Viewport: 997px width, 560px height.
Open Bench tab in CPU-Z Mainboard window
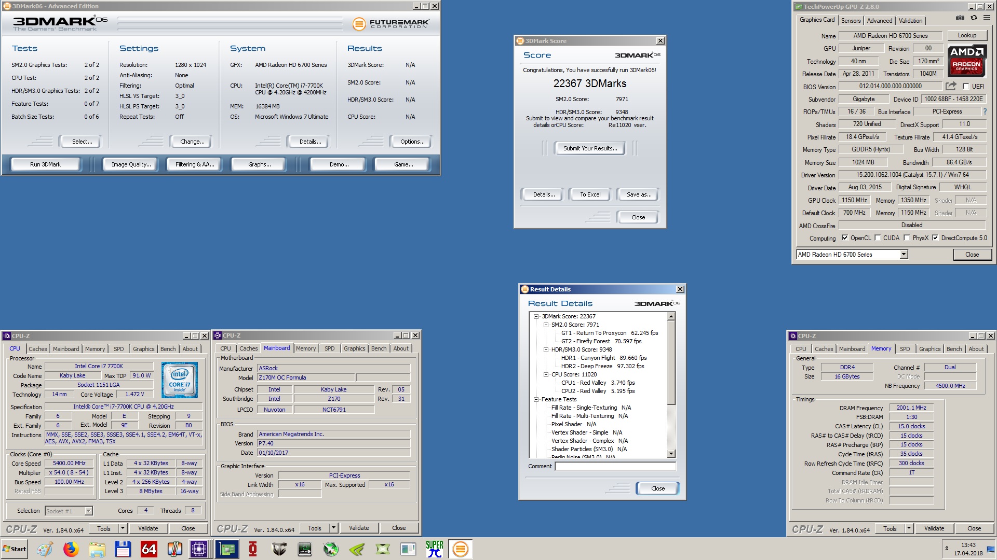[379, 348]
